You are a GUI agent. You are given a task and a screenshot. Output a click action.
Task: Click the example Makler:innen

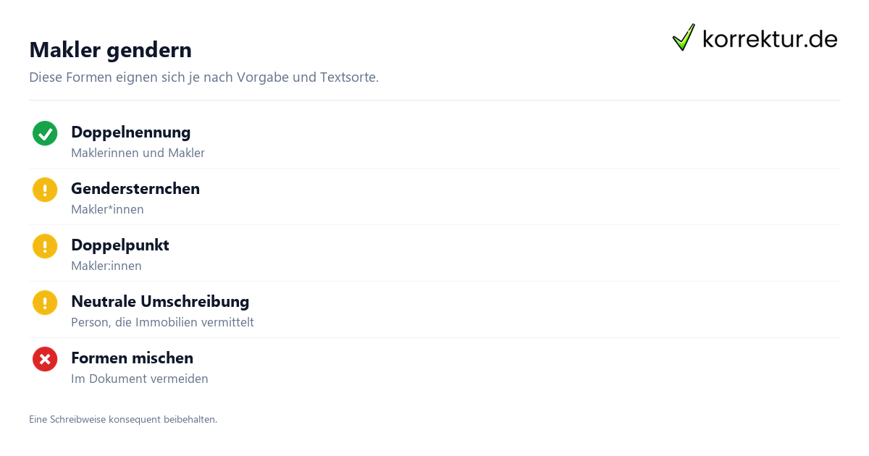click(106, 266)
